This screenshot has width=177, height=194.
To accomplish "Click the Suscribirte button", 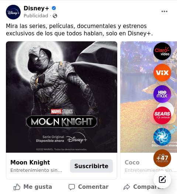I will click(91, 166).
